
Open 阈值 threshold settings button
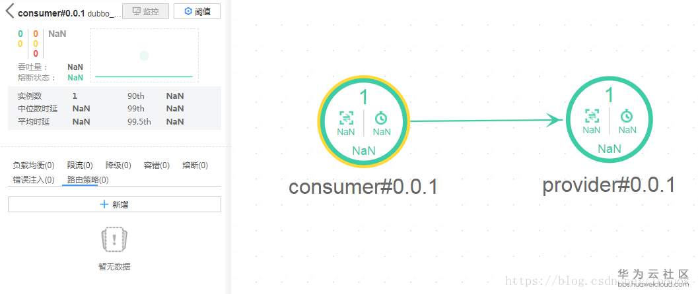(x=197, y=12)
